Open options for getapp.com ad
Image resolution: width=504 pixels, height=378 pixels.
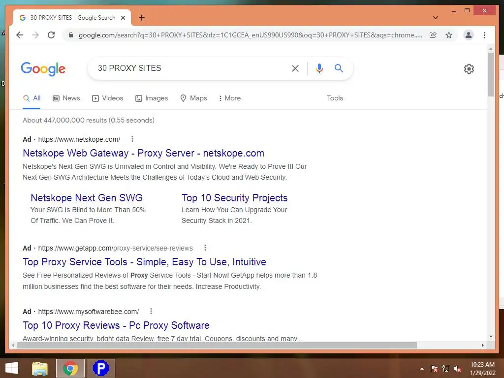(205, 248)
